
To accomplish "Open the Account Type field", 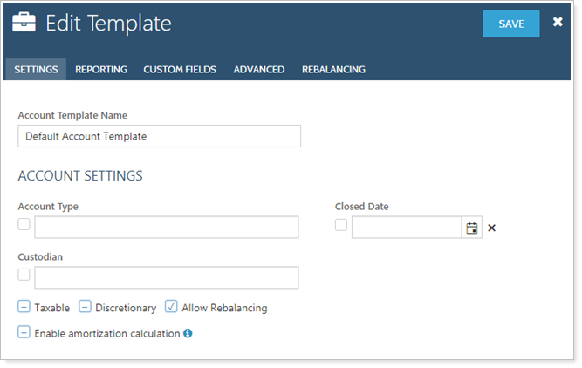I will 166,228.
